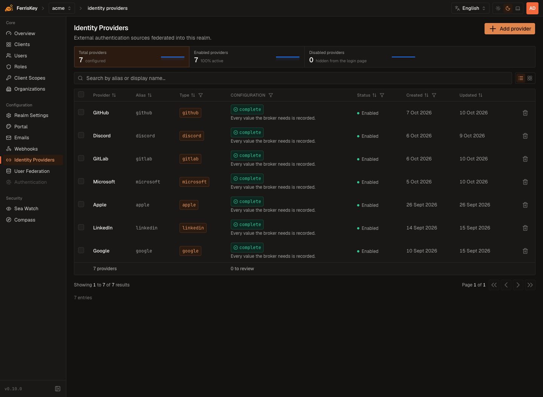Open the Created column filter icon
This screenshot has width=543, height=397.
pos(434,95)
